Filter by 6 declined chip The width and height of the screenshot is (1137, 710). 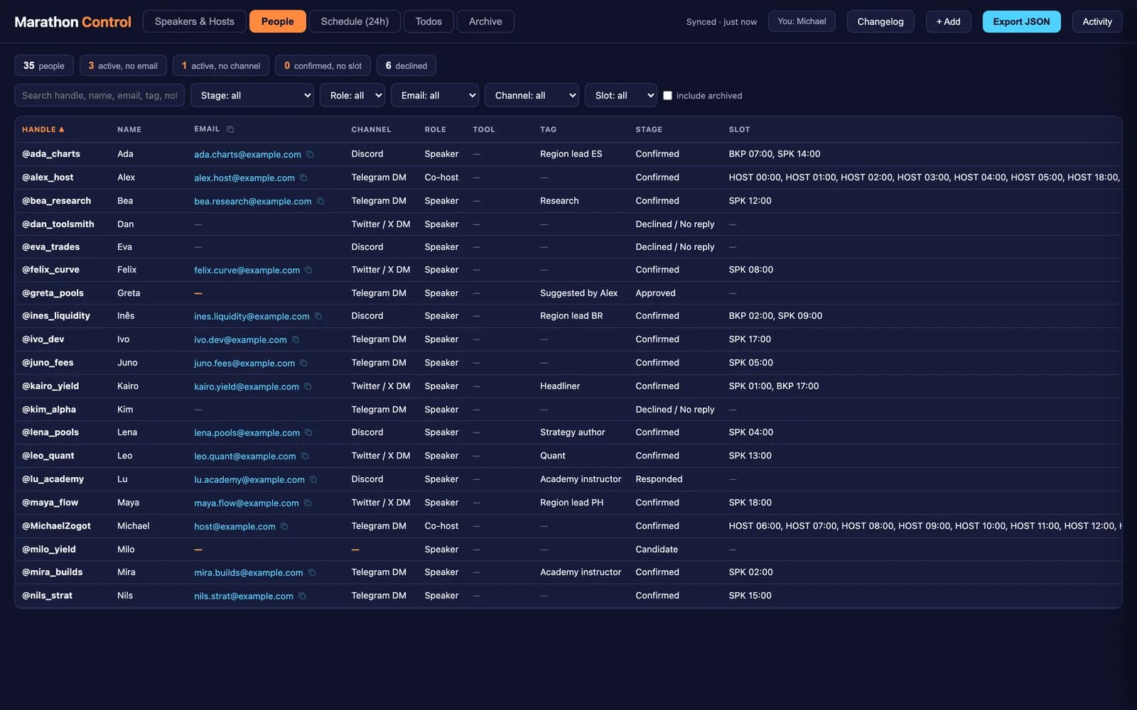pyautogui.click(x=406, y=65)
